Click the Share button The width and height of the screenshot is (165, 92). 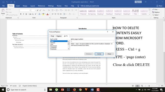click(159, 6)
